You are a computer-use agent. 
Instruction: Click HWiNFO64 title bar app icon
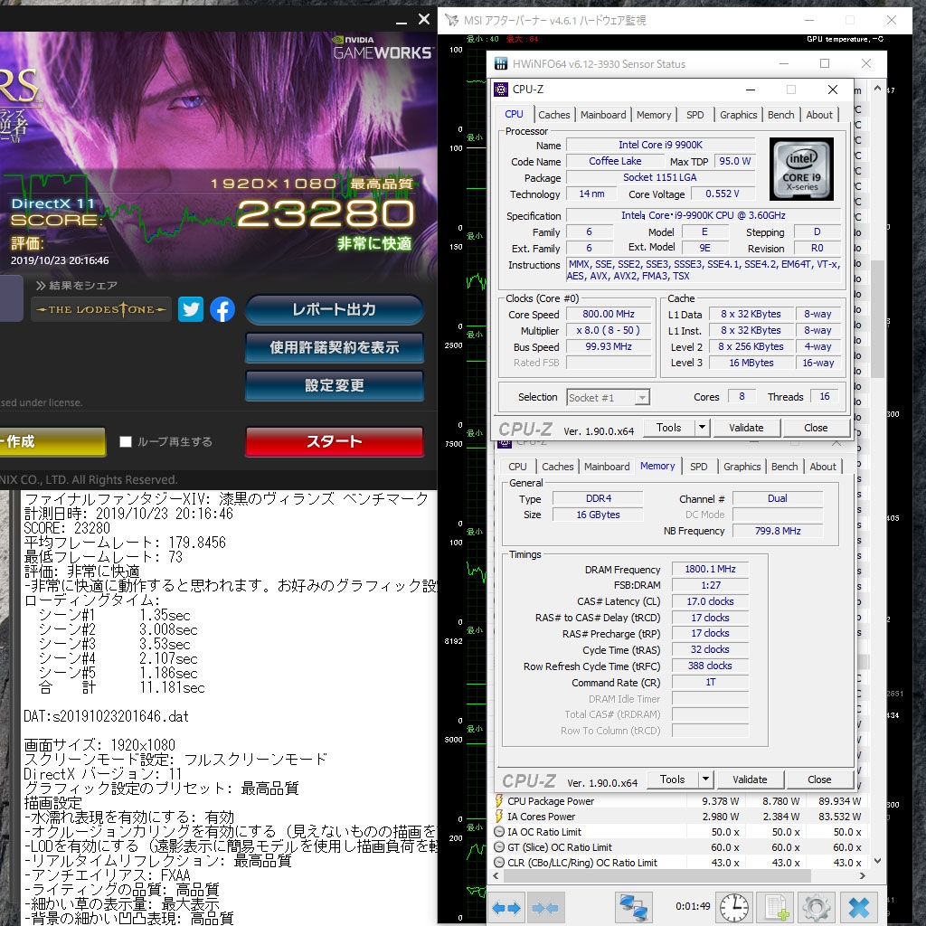click(501, 63)
